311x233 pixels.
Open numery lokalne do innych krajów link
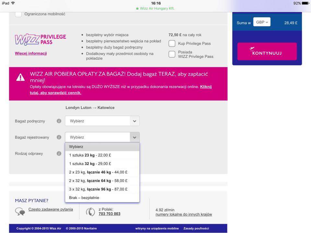tap(184, 214)
